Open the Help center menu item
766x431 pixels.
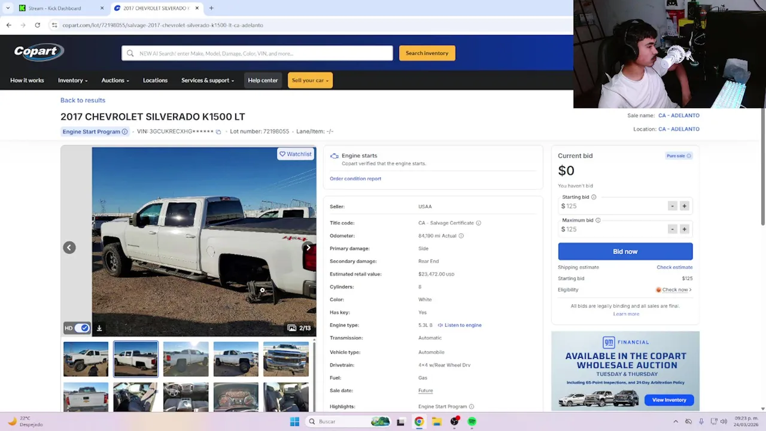263,80
